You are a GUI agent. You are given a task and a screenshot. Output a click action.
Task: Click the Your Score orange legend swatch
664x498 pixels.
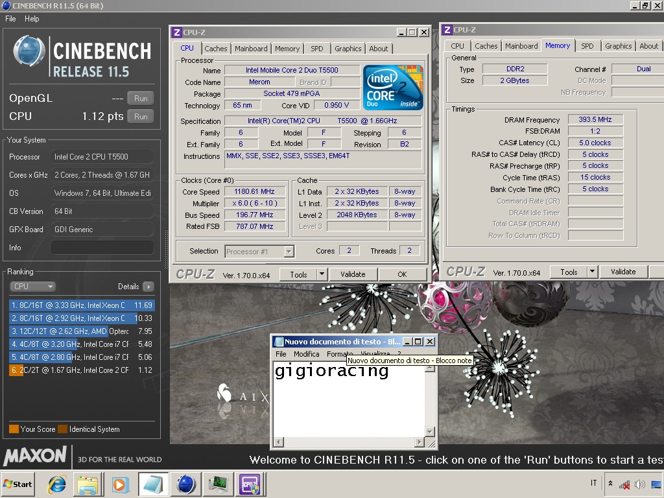[x=14, y=429]
